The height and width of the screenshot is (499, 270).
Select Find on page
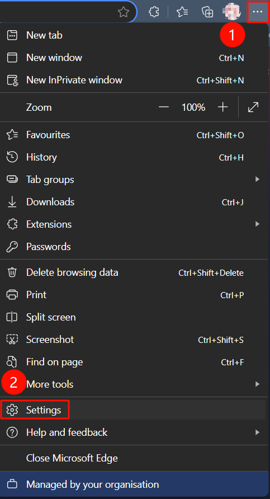(x=134, y=362)
